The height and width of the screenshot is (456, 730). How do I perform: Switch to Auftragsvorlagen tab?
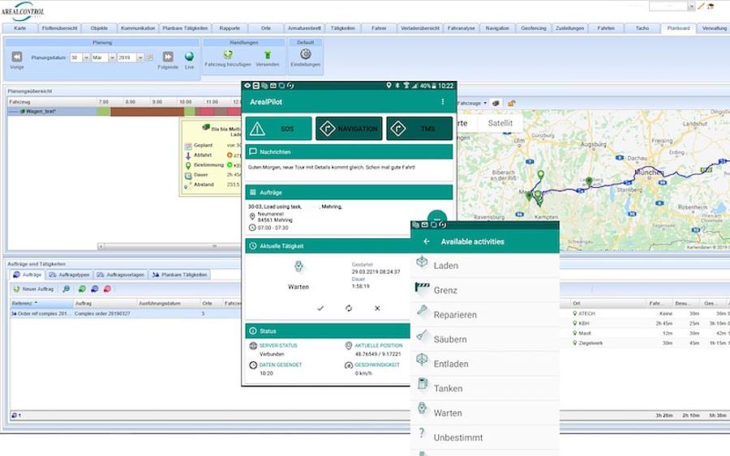pyautogui.click(x=121, y=275)
